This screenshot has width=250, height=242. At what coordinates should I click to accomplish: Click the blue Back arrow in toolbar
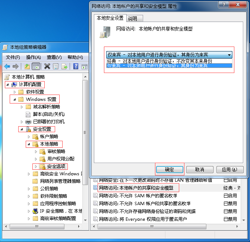point(7,66)
